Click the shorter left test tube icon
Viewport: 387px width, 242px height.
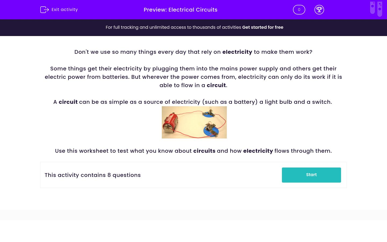[x=372, y=8]
